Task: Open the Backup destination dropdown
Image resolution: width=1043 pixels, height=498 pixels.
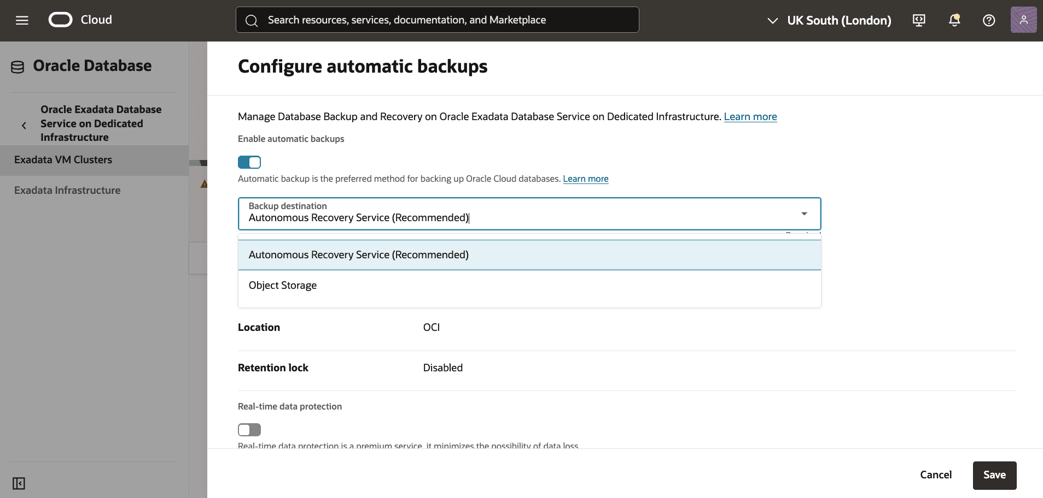Action: (x=803, y=214)
